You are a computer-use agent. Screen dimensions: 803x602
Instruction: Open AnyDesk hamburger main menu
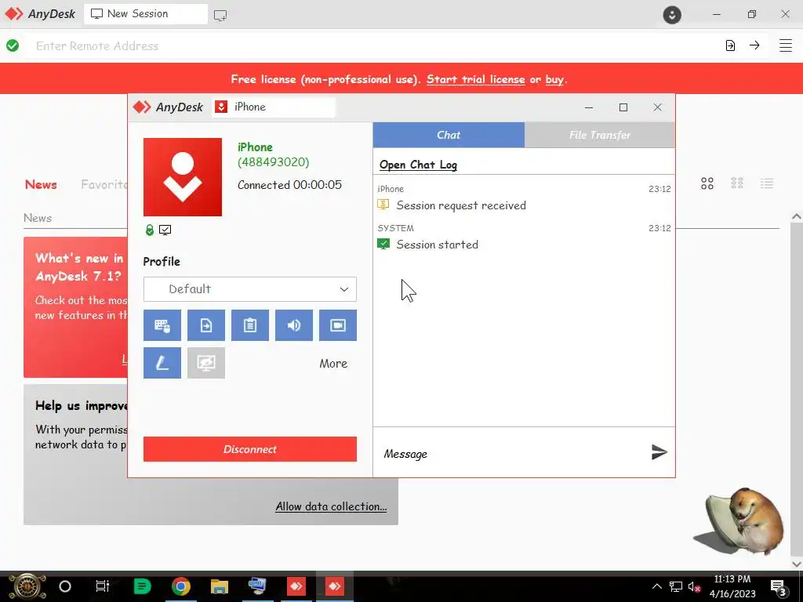(786, 45)
